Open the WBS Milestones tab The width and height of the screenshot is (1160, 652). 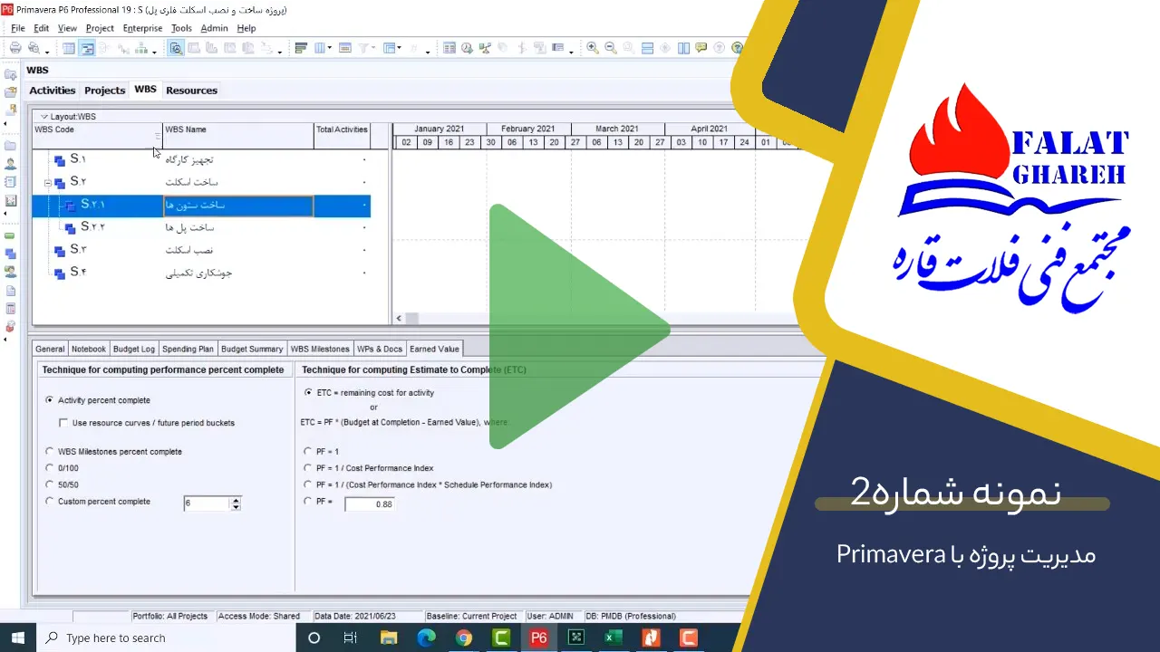[x=320, y=349]
